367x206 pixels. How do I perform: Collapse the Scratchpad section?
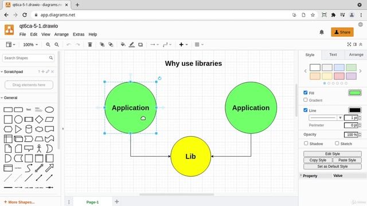(x=2, y=72)
